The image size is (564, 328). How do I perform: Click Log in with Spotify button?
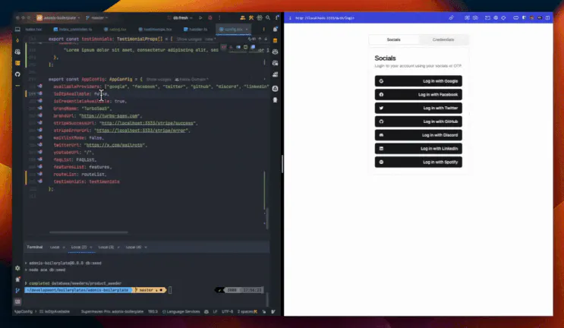click(418, 162)
